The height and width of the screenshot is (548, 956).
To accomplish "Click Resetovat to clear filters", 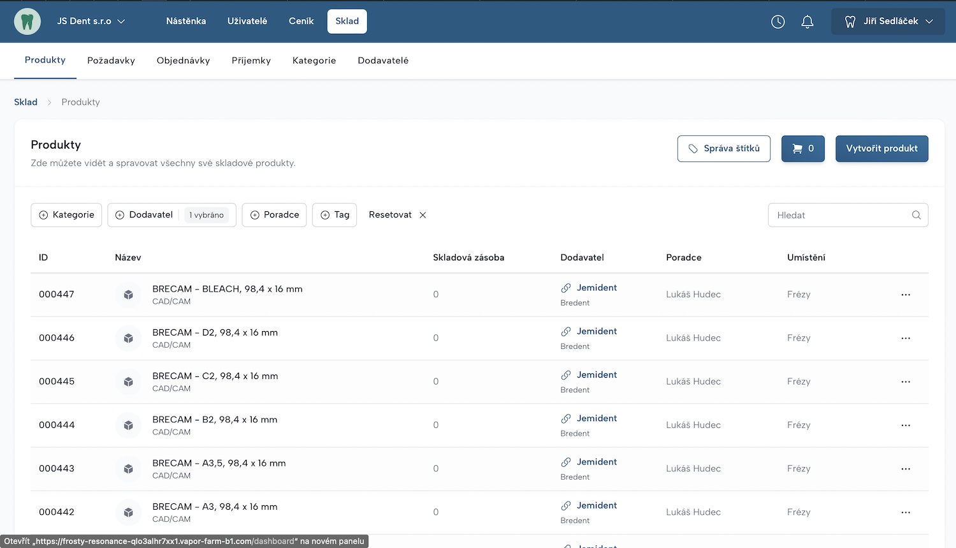I will click(390, 215).
